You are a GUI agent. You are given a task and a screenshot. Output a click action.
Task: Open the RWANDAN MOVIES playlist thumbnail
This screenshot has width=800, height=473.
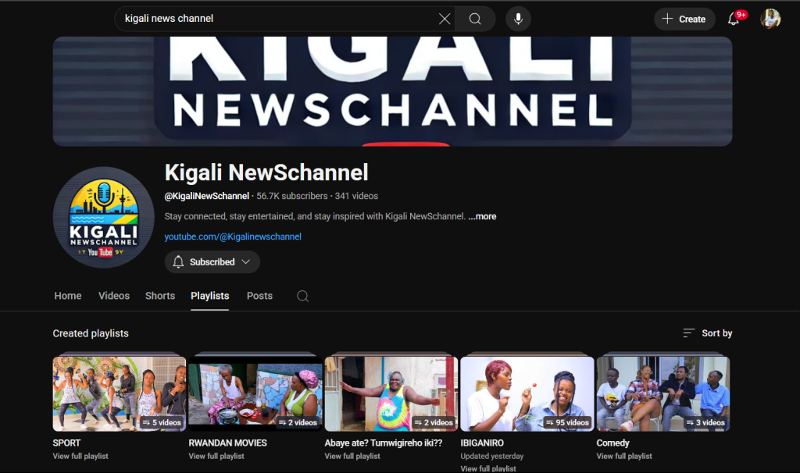coord(255,393)
